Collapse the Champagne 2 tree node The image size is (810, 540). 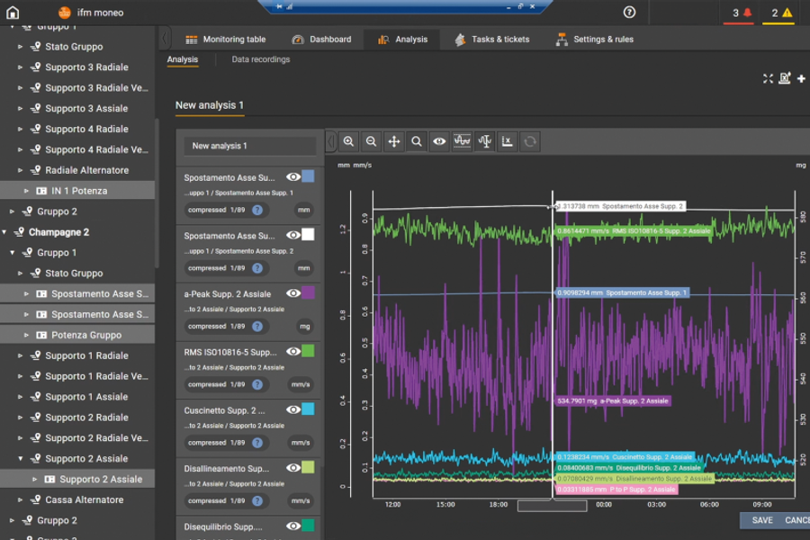point(4,232)
